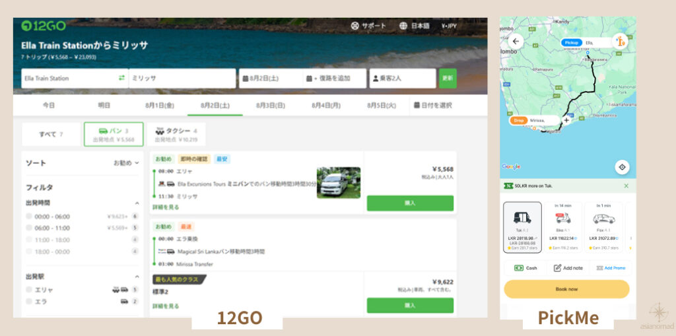The height and width of the screenshot is (336, 676).
Task: Select the 今日 date tab
Action: tap(49, 105)
